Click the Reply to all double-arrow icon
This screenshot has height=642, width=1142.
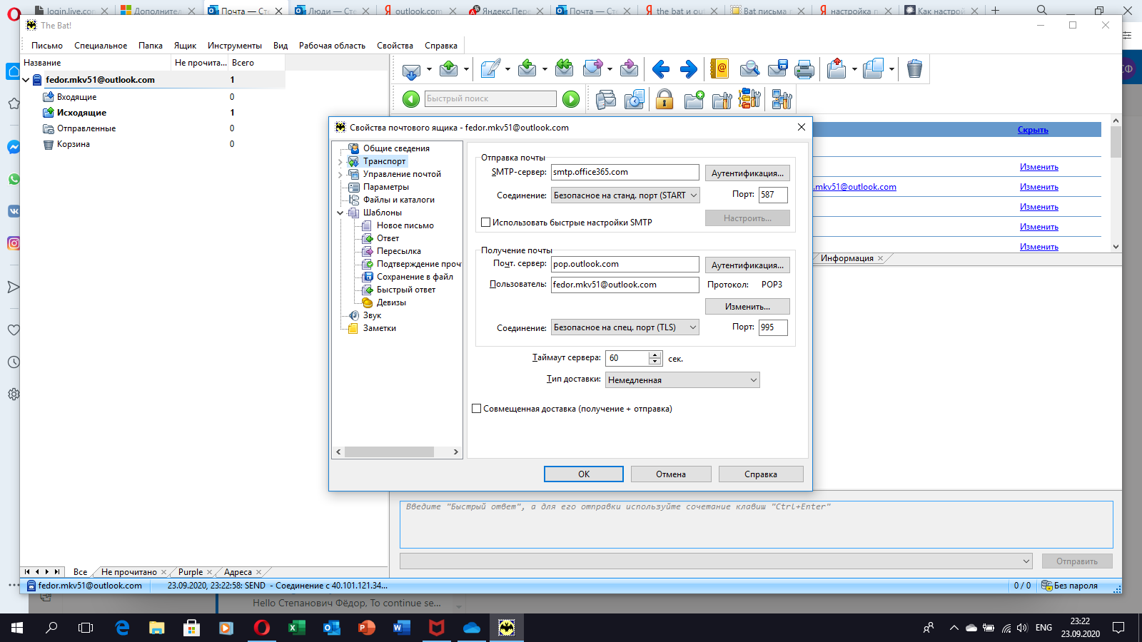[x=564, y=69]
